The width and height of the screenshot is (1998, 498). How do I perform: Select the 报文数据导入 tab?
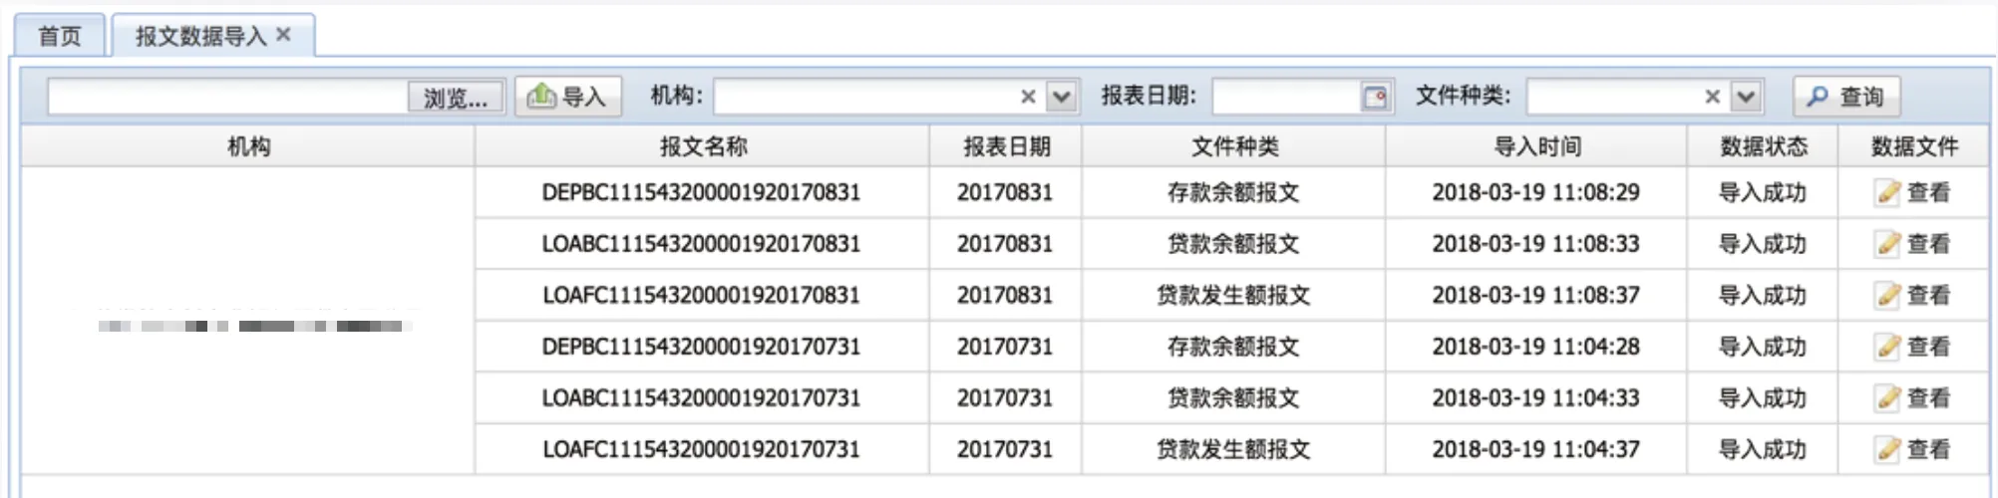200,36
